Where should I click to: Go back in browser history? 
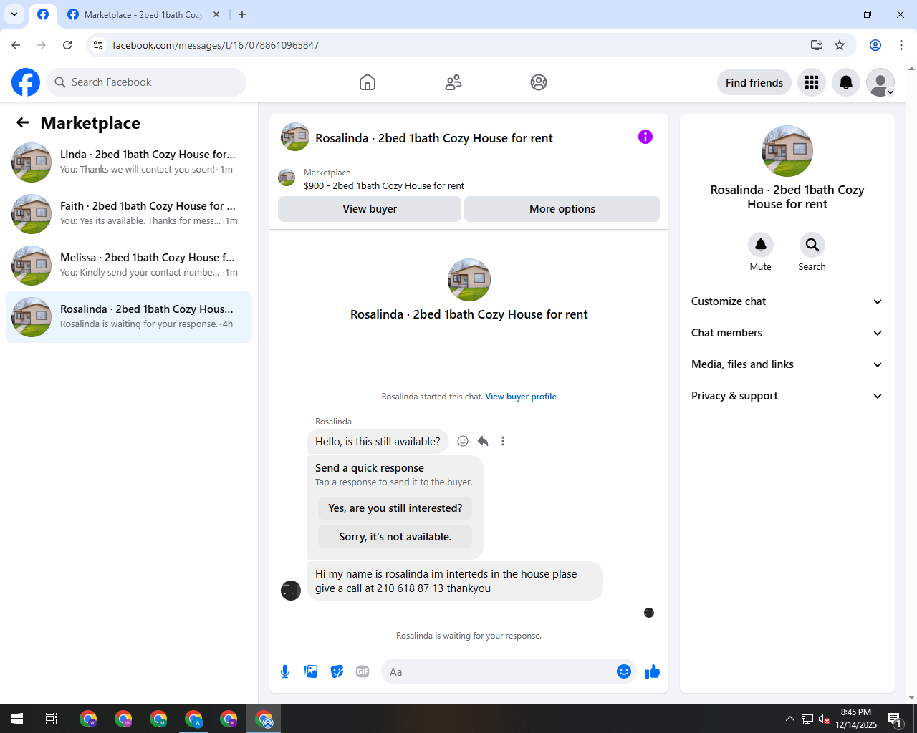click(16, 45)
